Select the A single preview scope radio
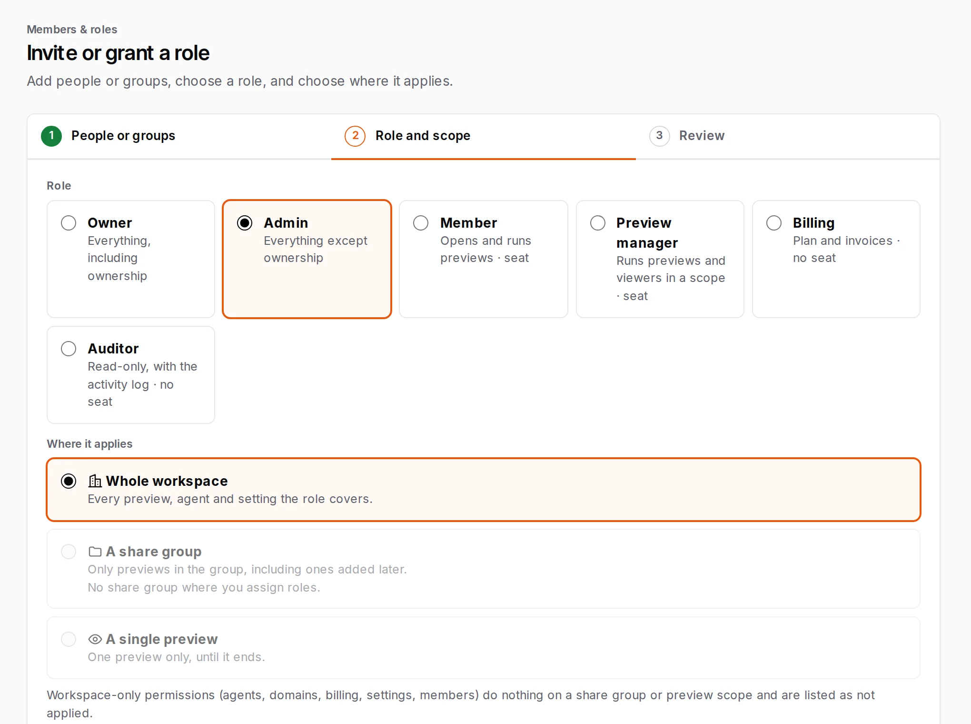 [69, 639]
